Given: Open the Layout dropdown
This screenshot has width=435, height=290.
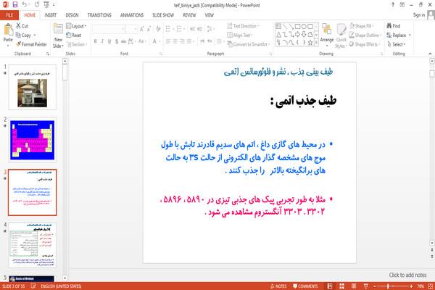Looking at the screenshot, I should tap(76, 26).
